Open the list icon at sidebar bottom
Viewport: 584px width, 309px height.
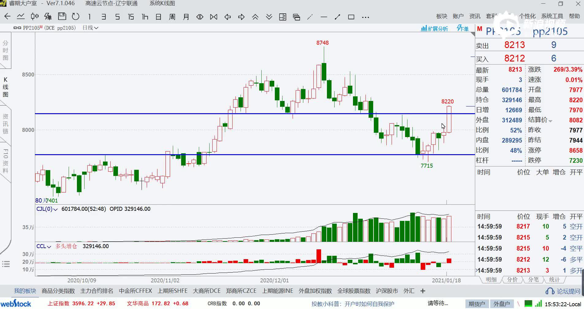coord(6,264)
